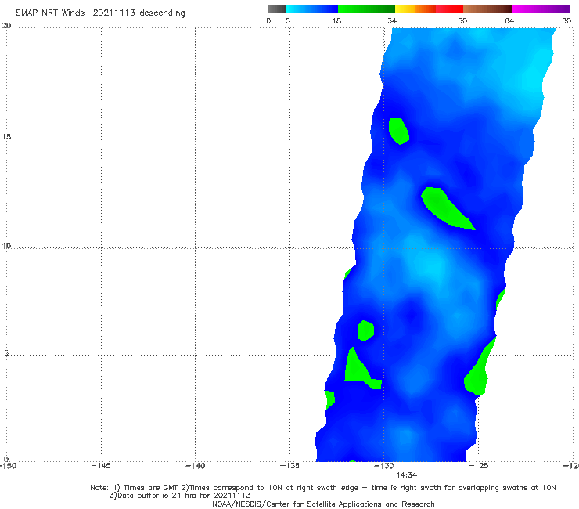Screen dimensions: 579x509
Task: Click the magenta 64-80 segment of color bar
Action: 541,9
